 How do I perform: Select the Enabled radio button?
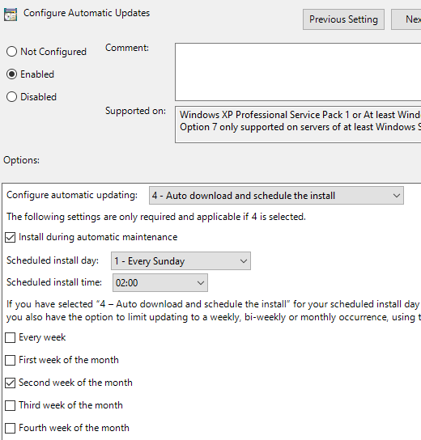click(11, 74)
